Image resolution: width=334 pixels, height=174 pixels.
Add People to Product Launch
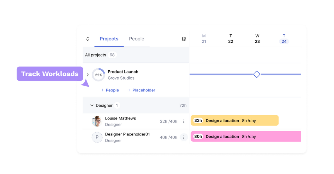point(110,90)
